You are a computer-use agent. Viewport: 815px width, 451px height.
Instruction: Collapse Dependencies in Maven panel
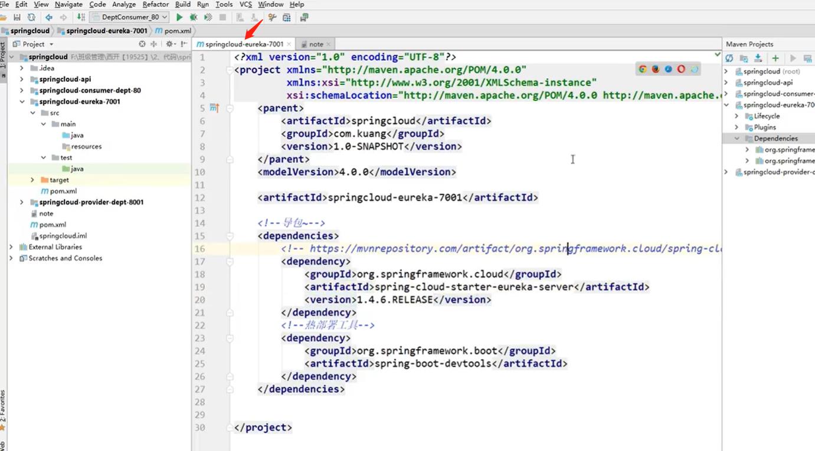point(737,139)
